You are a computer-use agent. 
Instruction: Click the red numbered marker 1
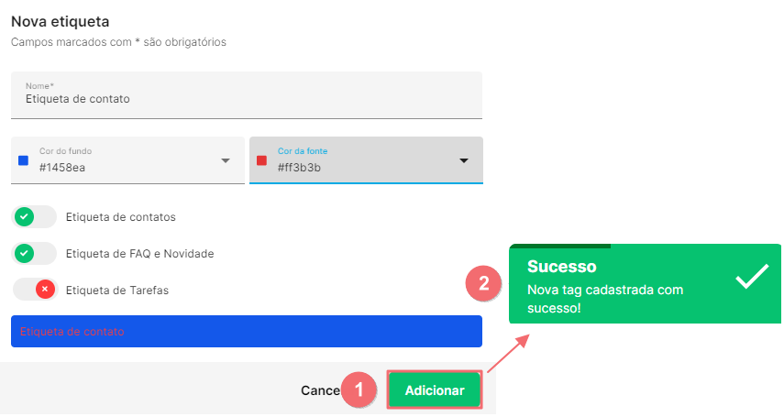pyautogui.click(x=359, y=390)
